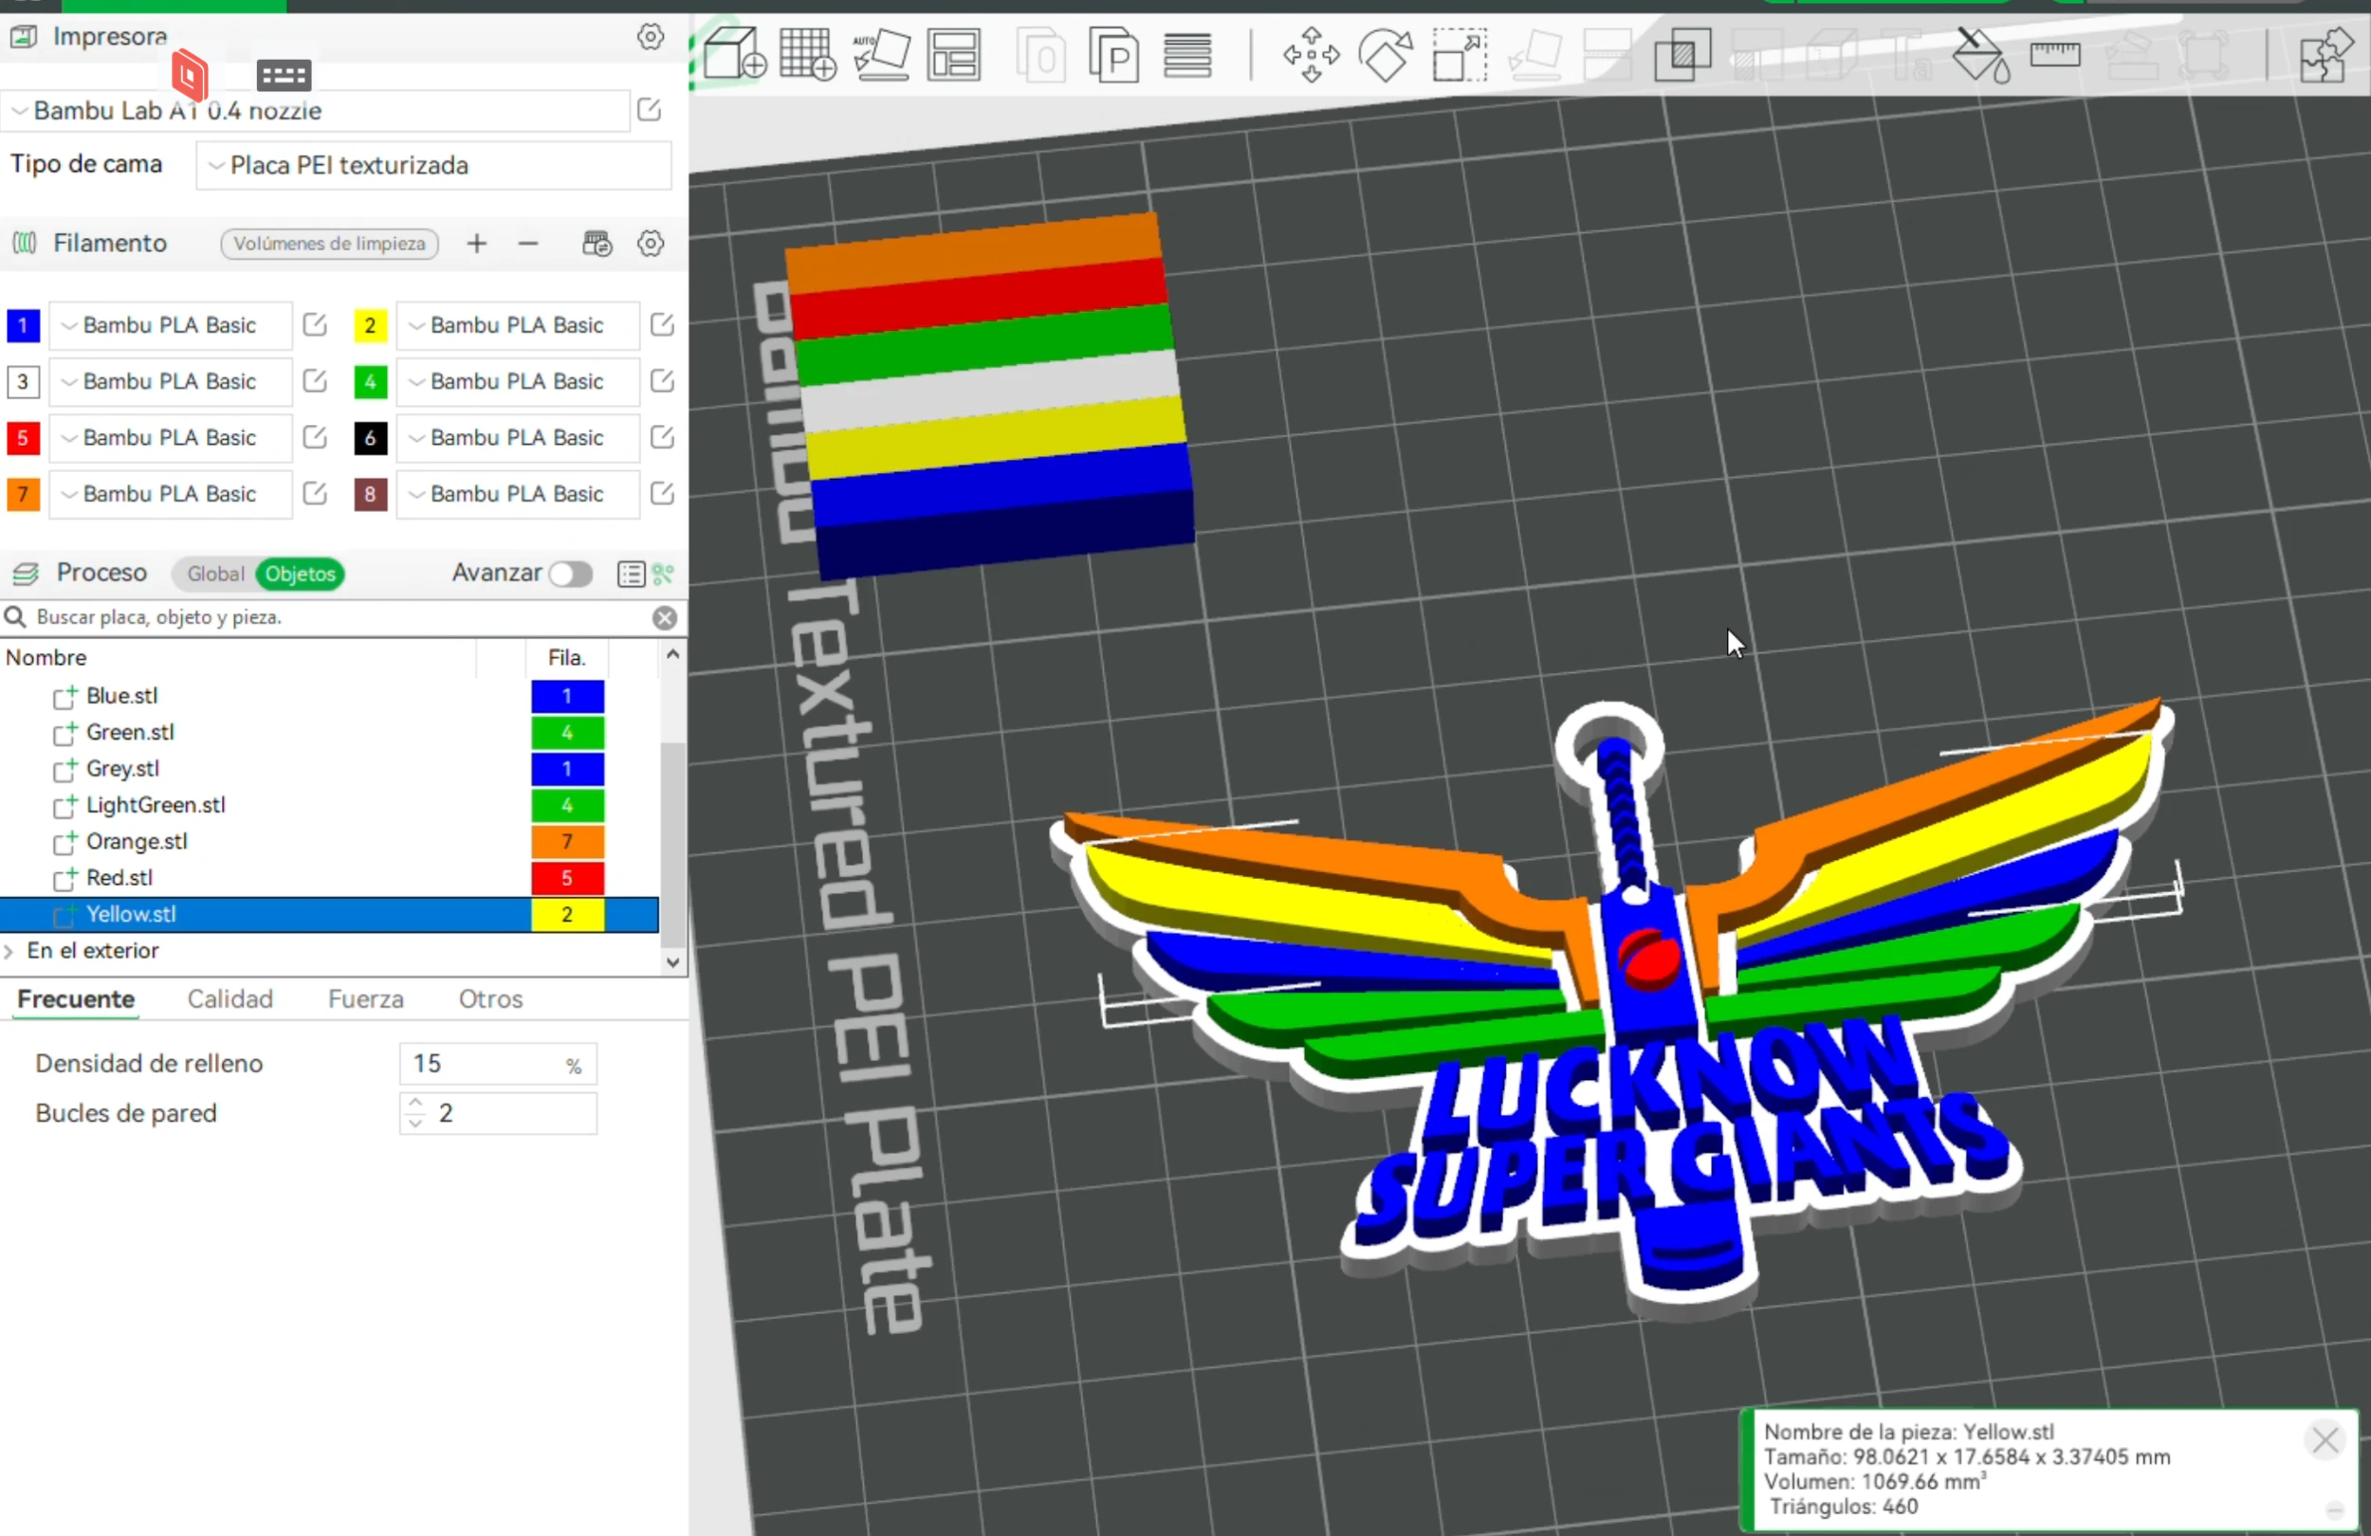Select the Mesh boolean tool
The height and width of the screenshot is (1536, 2371).
(x=1682, y=55)
